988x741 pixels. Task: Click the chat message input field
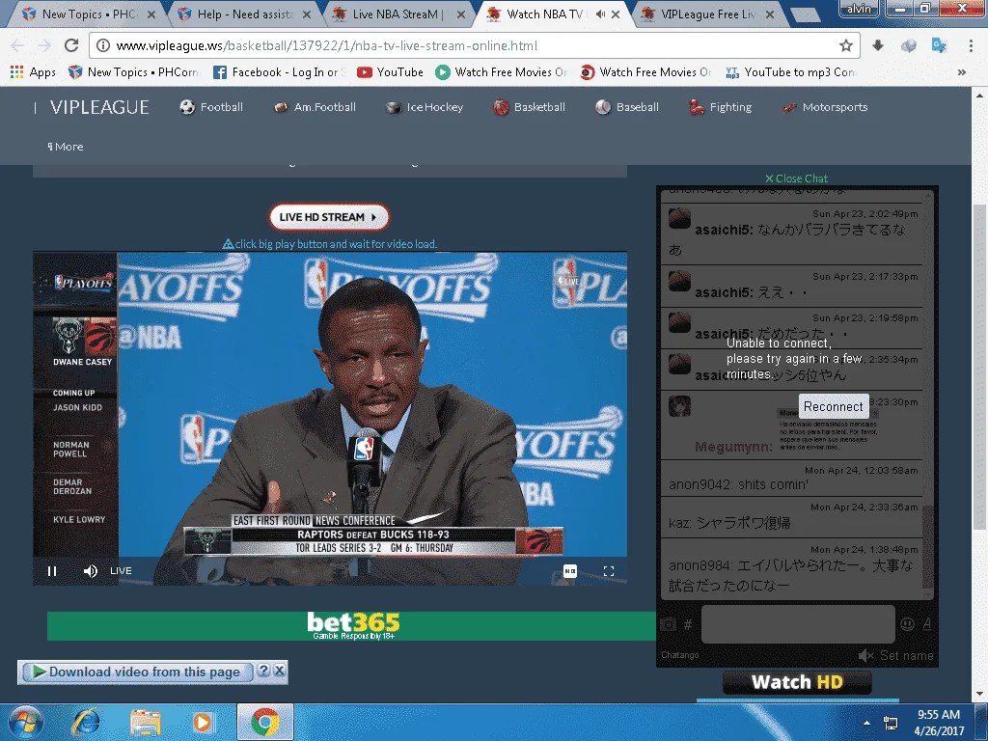pyautogui.click(x=798, y=624)
